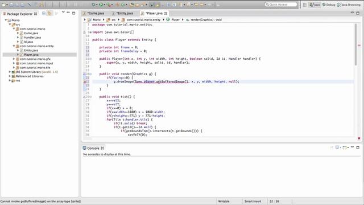
Task: Minimize the Package Explorer panel
Action: click(x=68, y=13)
